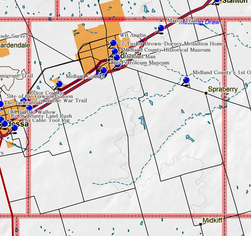Click black square marker at Midkiff
The width and height of the screenshot is (251, 236).
click(200, 224)
